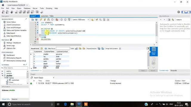Go to home screen icon
The width and height of the screenshot is (191, 107).
tap(3, 5)
